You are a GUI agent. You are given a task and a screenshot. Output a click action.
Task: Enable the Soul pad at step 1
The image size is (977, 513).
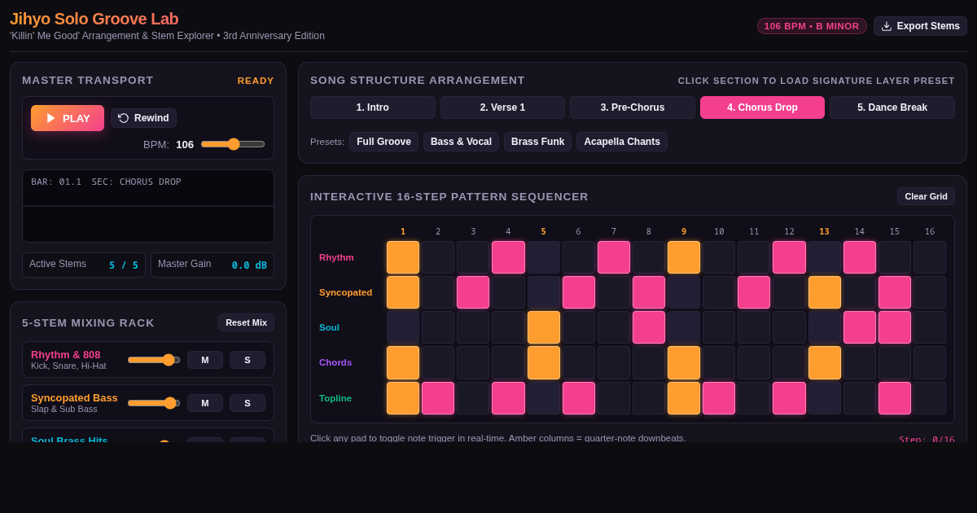click(x=403, y=327)
